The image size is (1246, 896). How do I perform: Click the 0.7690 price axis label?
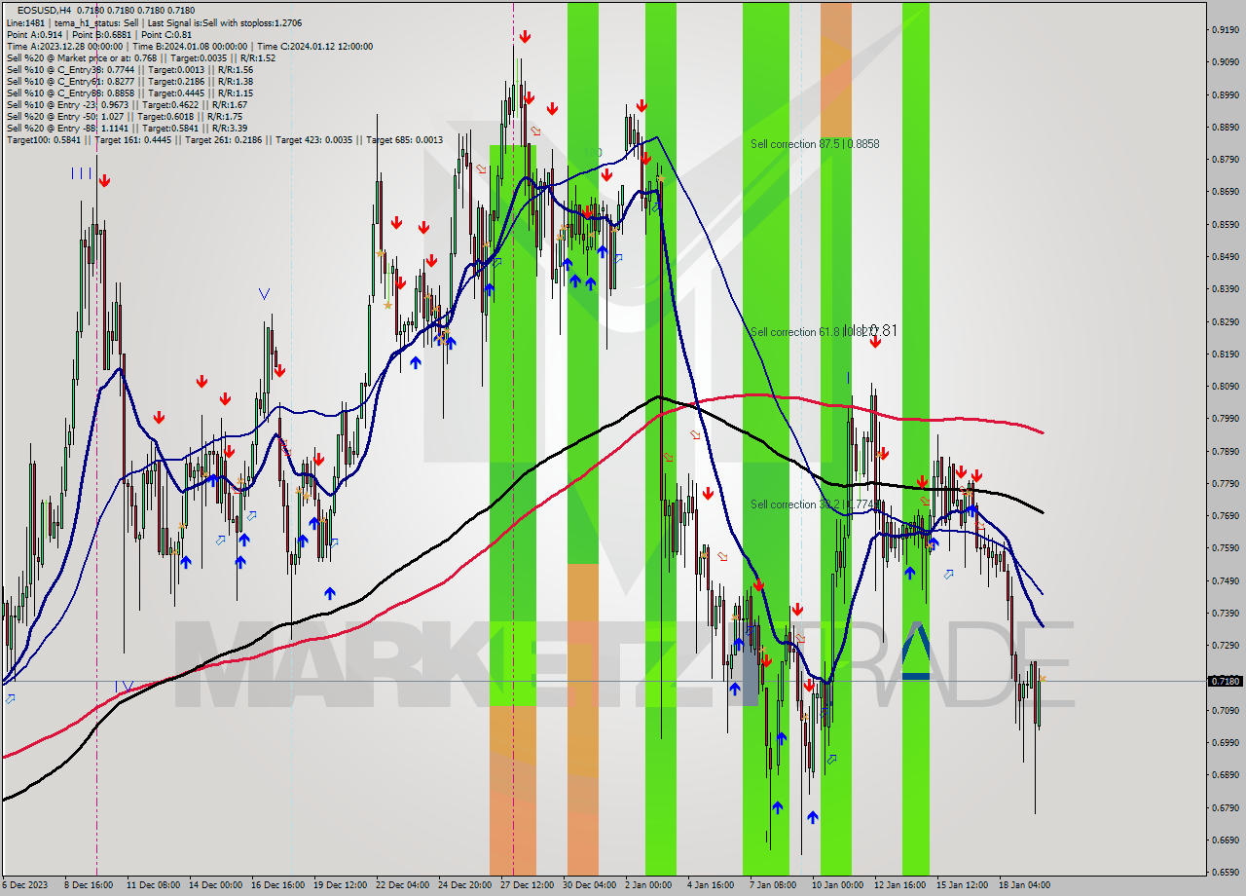[1225, 516]
